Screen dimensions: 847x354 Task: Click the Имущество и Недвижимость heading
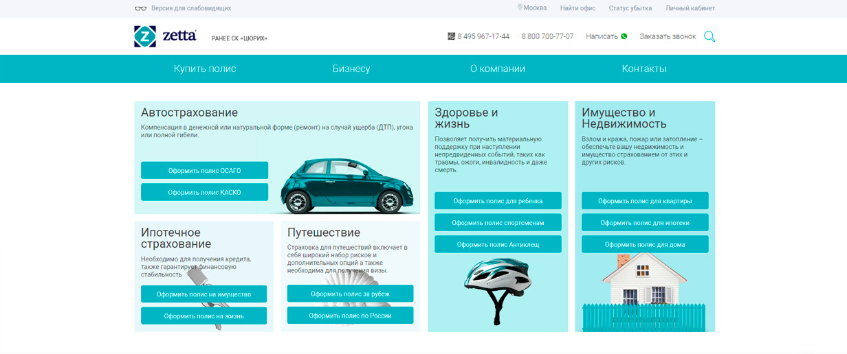coord(624,118)
